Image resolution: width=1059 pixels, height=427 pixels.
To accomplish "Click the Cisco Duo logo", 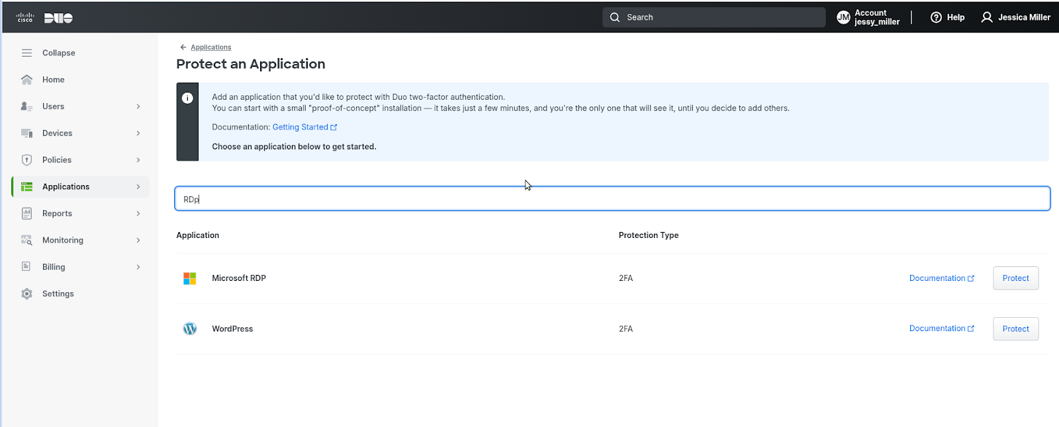I will [x=44, y=18].
